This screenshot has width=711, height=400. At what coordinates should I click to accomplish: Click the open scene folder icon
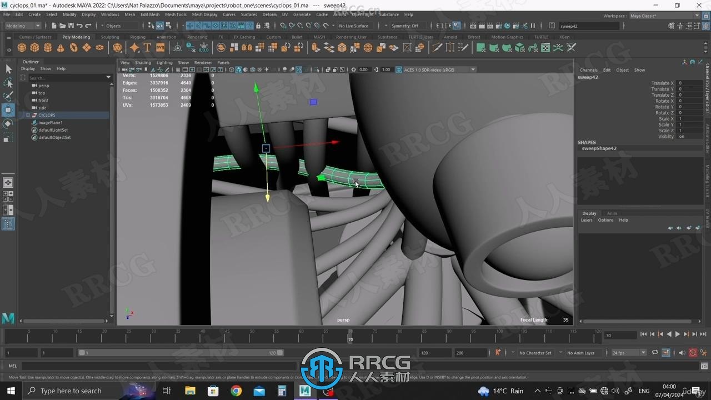[x=62, y=26]
